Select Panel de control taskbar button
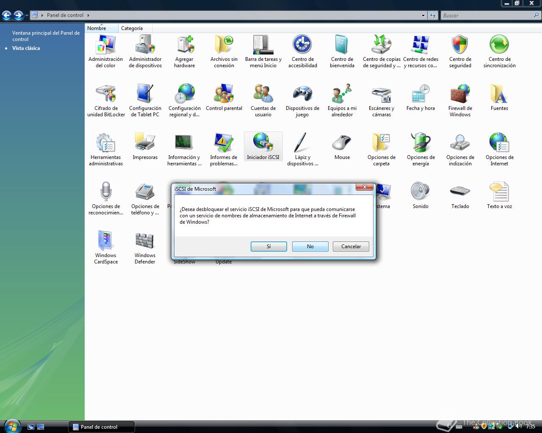Image resolution: width=542 pixels, height=433 pixels. coord(102,427)
